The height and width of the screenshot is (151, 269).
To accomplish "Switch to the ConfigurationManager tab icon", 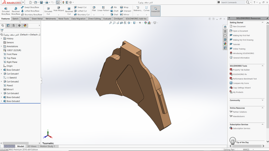I will [14, 25].
